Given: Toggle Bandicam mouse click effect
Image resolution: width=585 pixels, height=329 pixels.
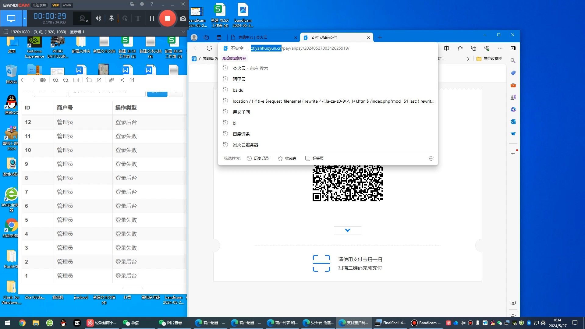Looking at the screenshot, I should coord(125,18).
